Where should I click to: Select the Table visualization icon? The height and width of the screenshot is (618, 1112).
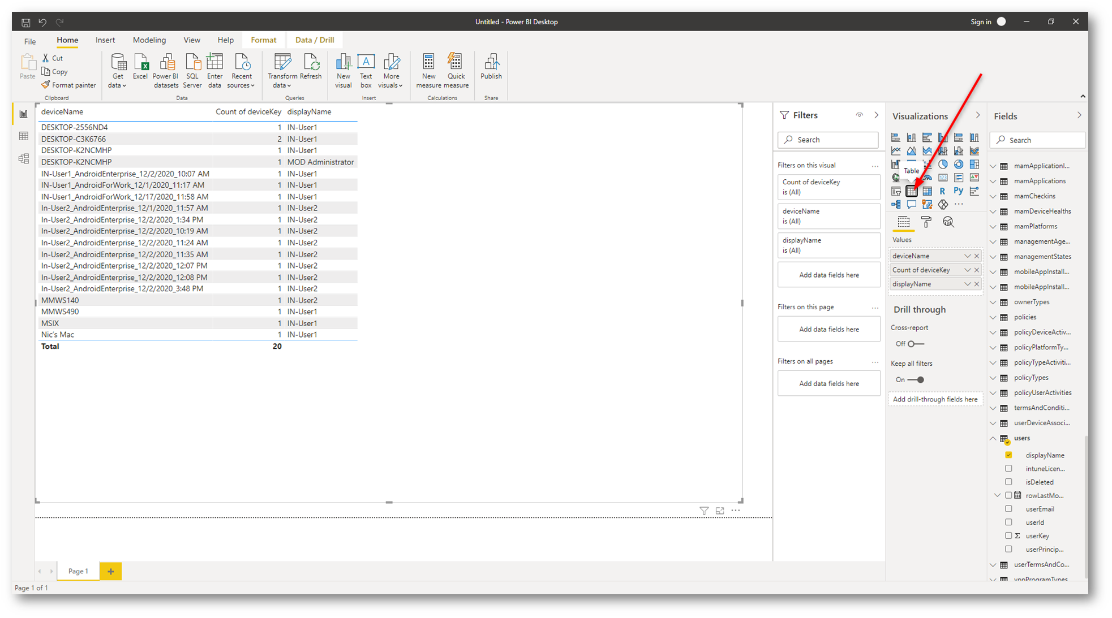click(x=911, y=191)
